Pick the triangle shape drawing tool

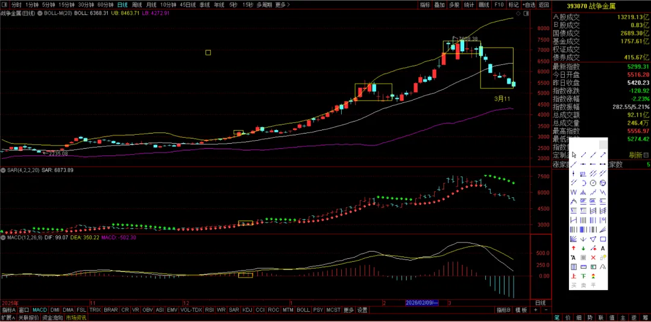[x=593, y=239]
